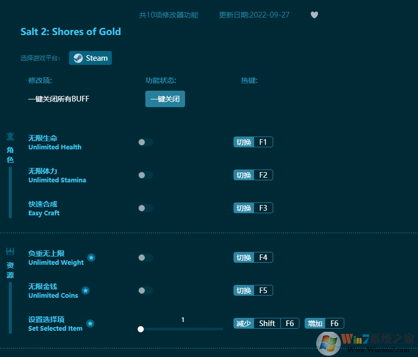Enable Unlimited Coins switch
Viewport: 418px width, 357px height.
point(145,291)
